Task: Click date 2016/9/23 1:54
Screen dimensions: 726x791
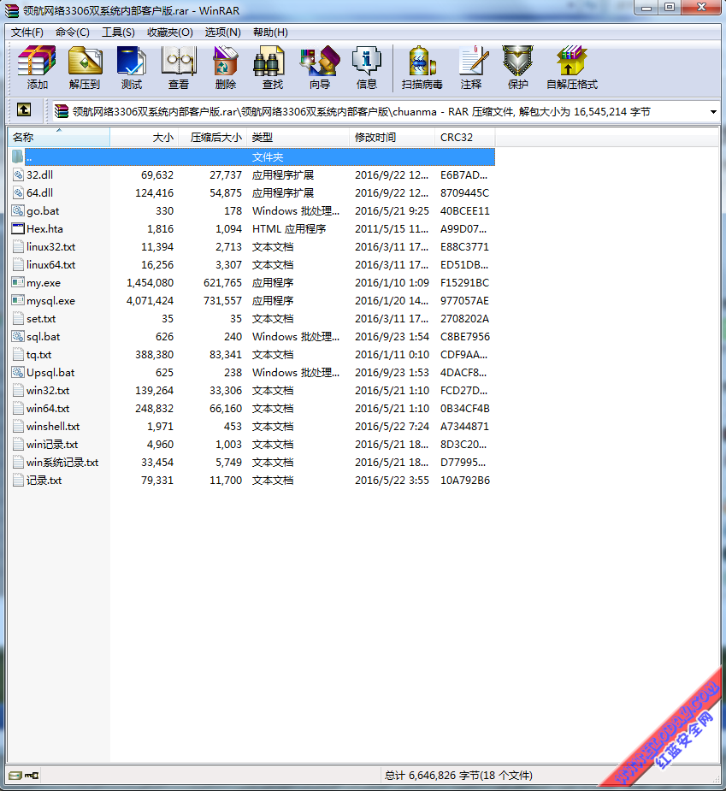Action: [392, 336]
